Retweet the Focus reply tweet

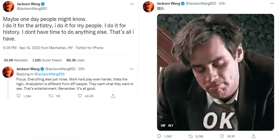pyautogui.click(x=51, y=96)
